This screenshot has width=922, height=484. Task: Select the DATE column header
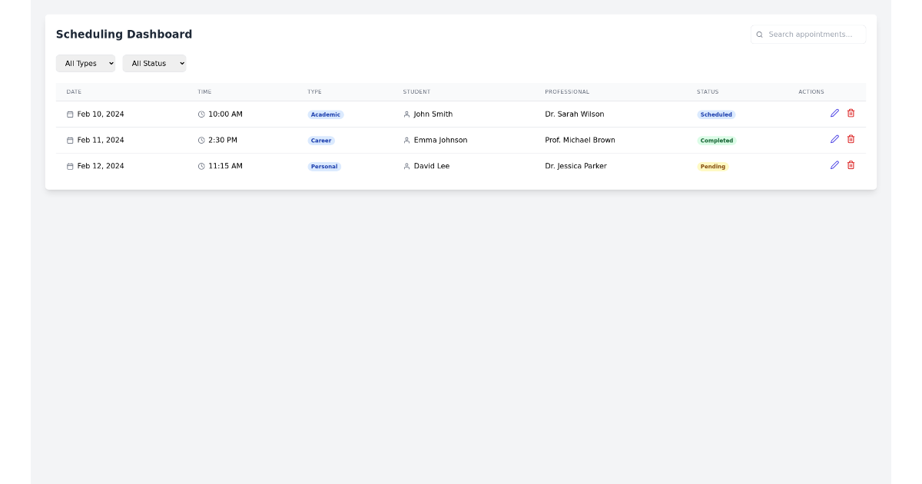coord(75,91)
